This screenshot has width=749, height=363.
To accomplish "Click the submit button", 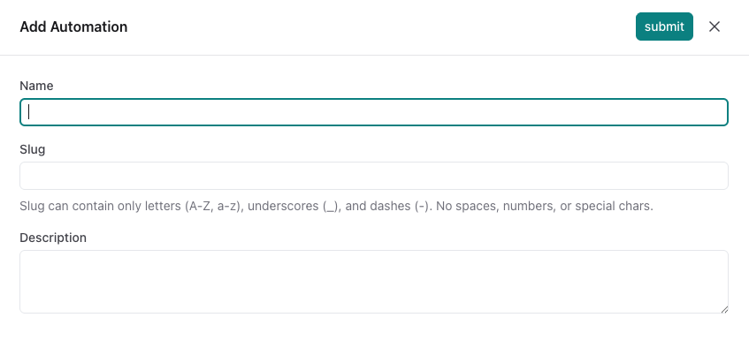I will tap(664, 26).
